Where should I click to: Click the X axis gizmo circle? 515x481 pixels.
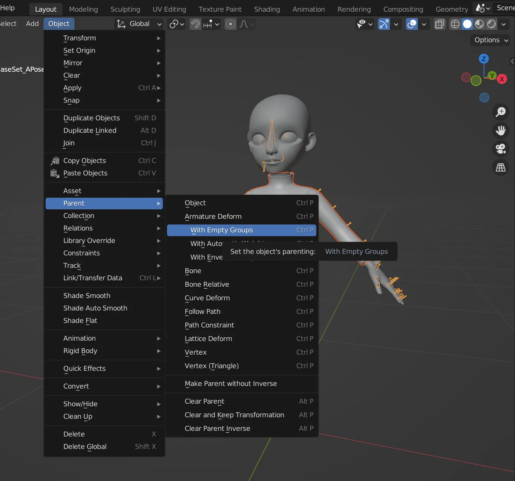pos(502,79)
